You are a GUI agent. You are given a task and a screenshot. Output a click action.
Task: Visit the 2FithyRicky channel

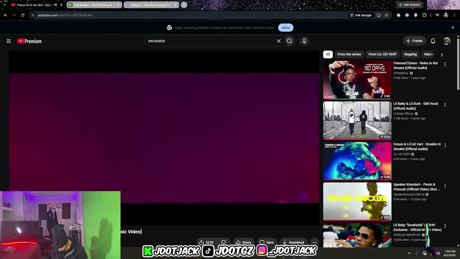pos(401,73)
